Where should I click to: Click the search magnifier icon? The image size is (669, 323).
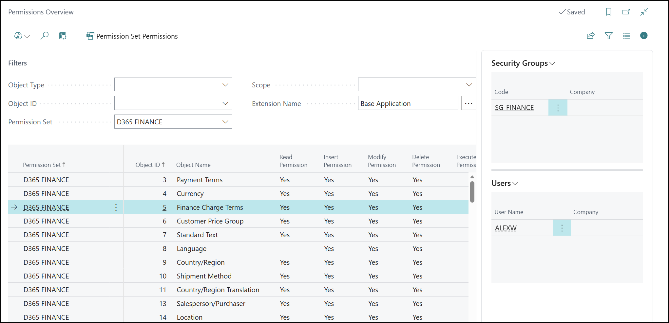[x=45, y=36]
